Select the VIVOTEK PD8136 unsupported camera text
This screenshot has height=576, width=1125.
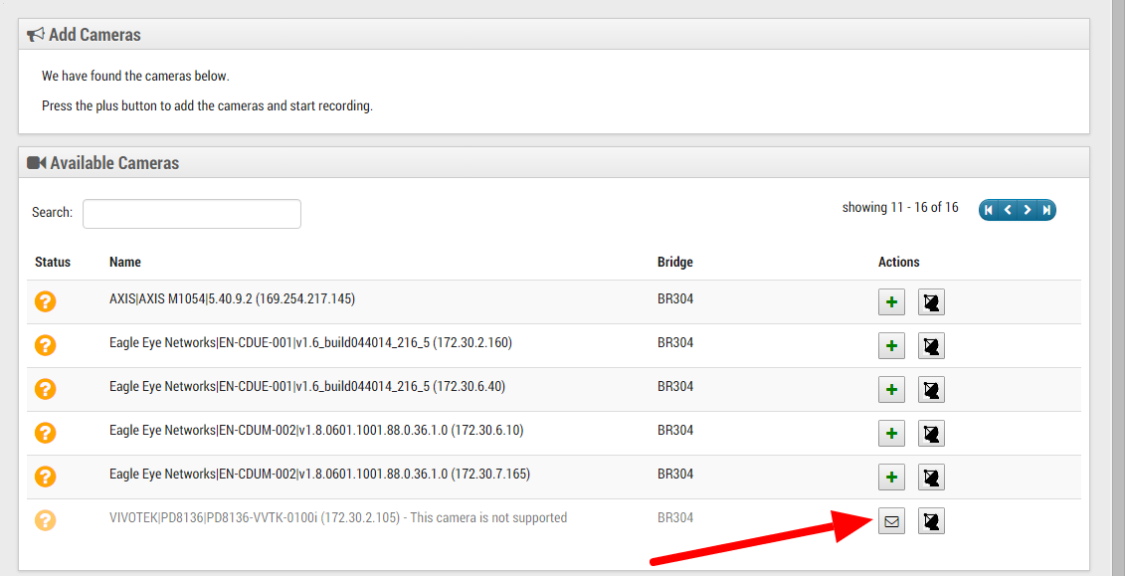click(x=338, y=517)
